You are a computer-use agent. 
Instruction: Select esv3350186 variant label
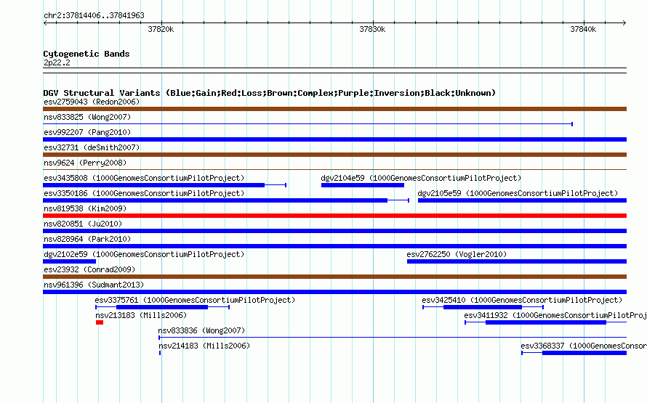144,193
